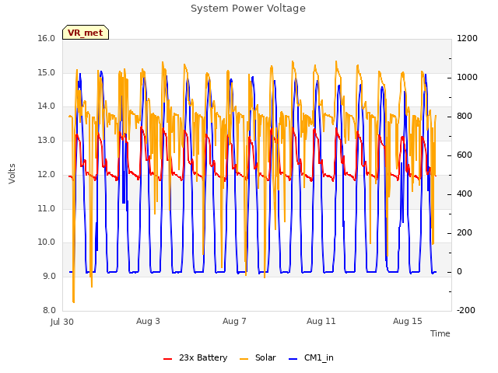Click the 9.0 left axis value

(49, 277)
